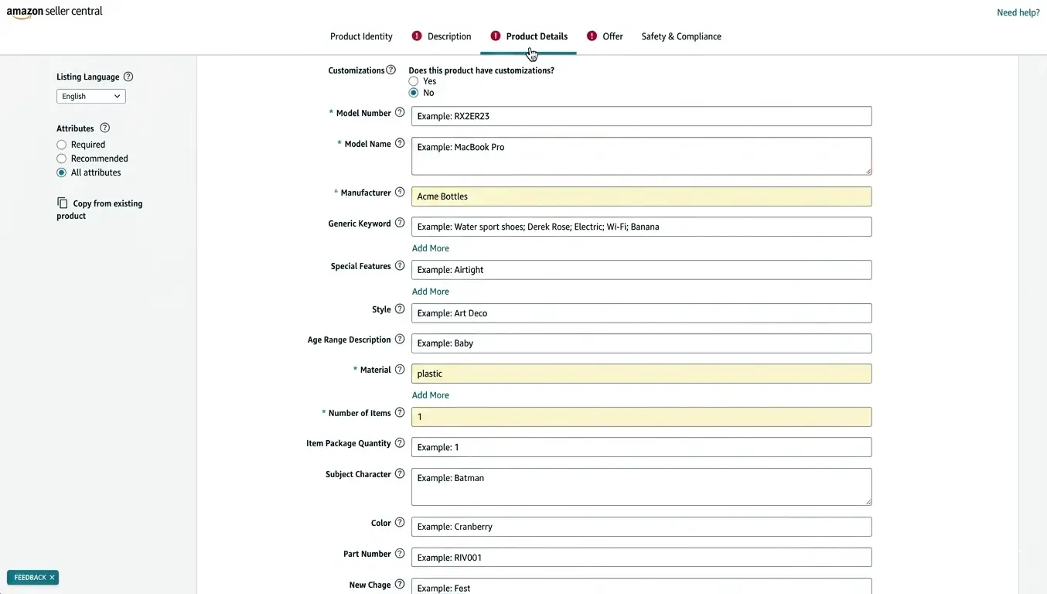Click Add More under the Material field

pos(430,394)
